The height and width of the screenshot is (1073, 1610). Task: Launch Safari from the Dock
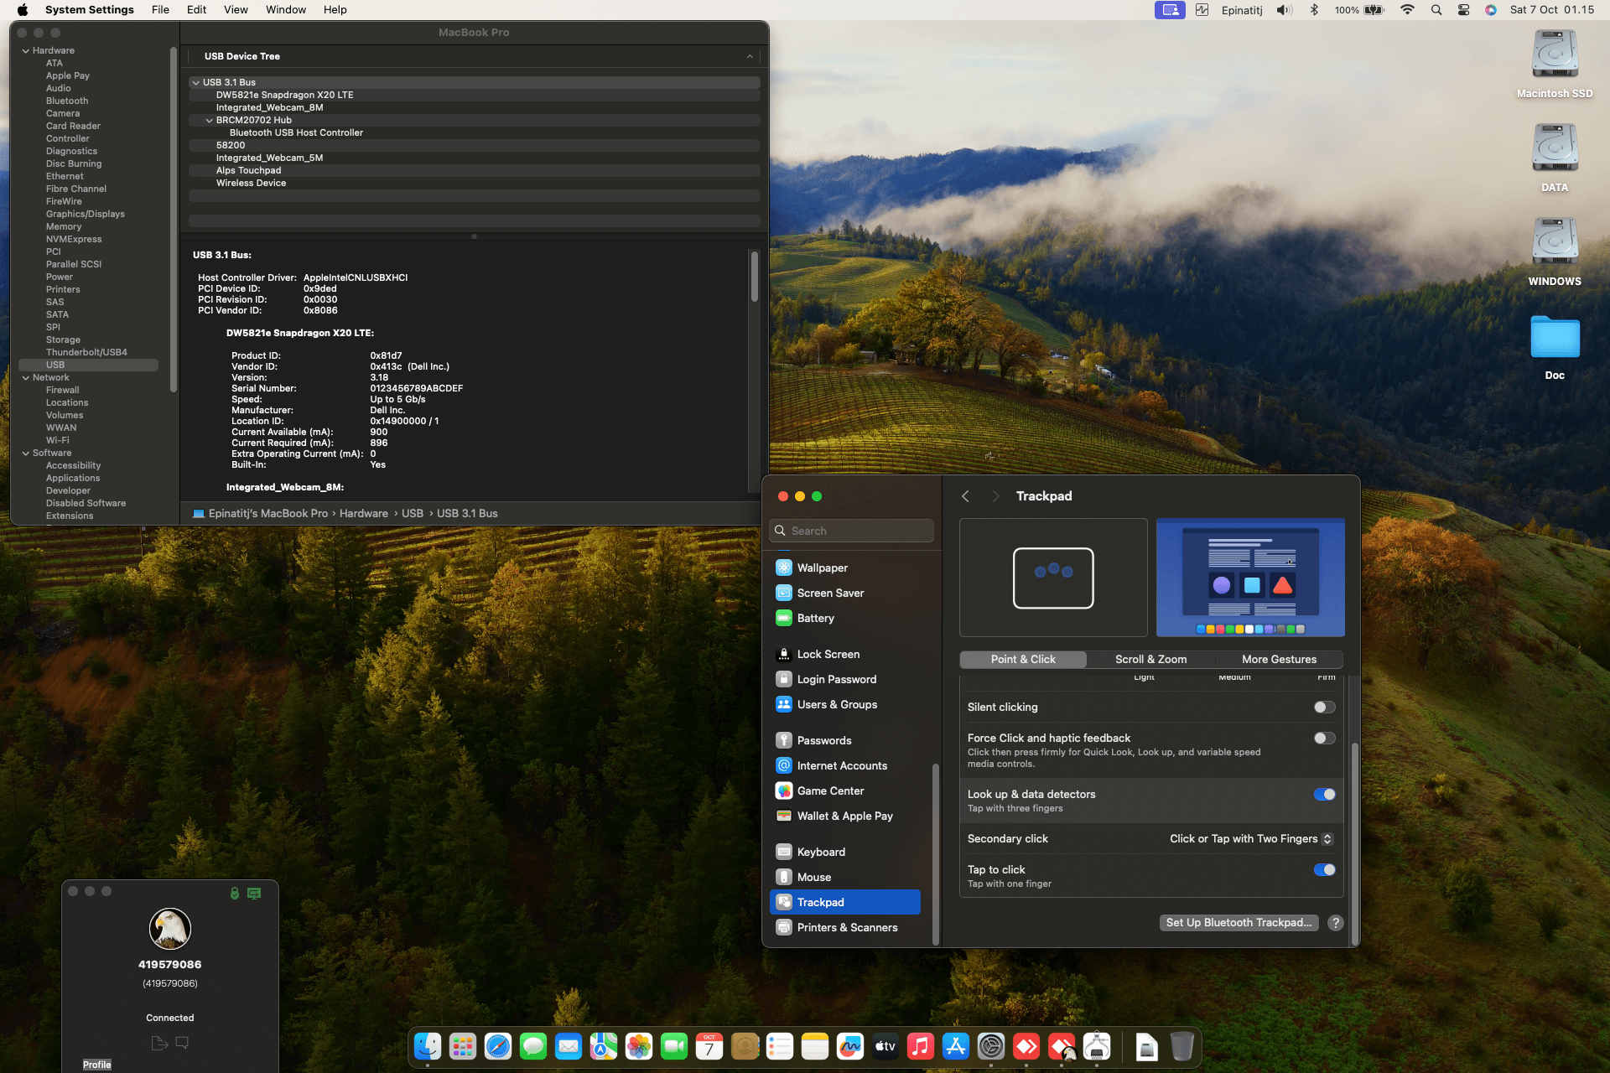tap(498, 1046)
